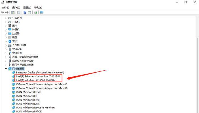Screen dimensions: 199x113
Task: Click the adapter icon beside WAN Miniport (IKEv2)
Action: 14,92
